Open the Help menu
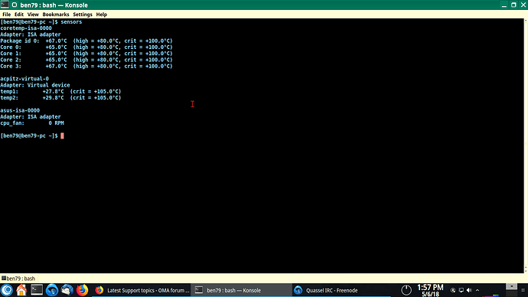Image resolution: width=528 pixels, height=297 pixels. (101, 15)
